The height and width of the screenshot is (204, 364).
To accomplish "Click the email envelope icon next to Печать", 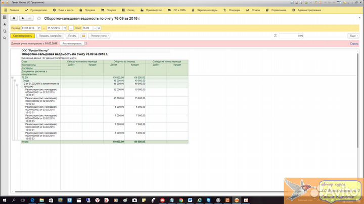I will tap(83, 36).
